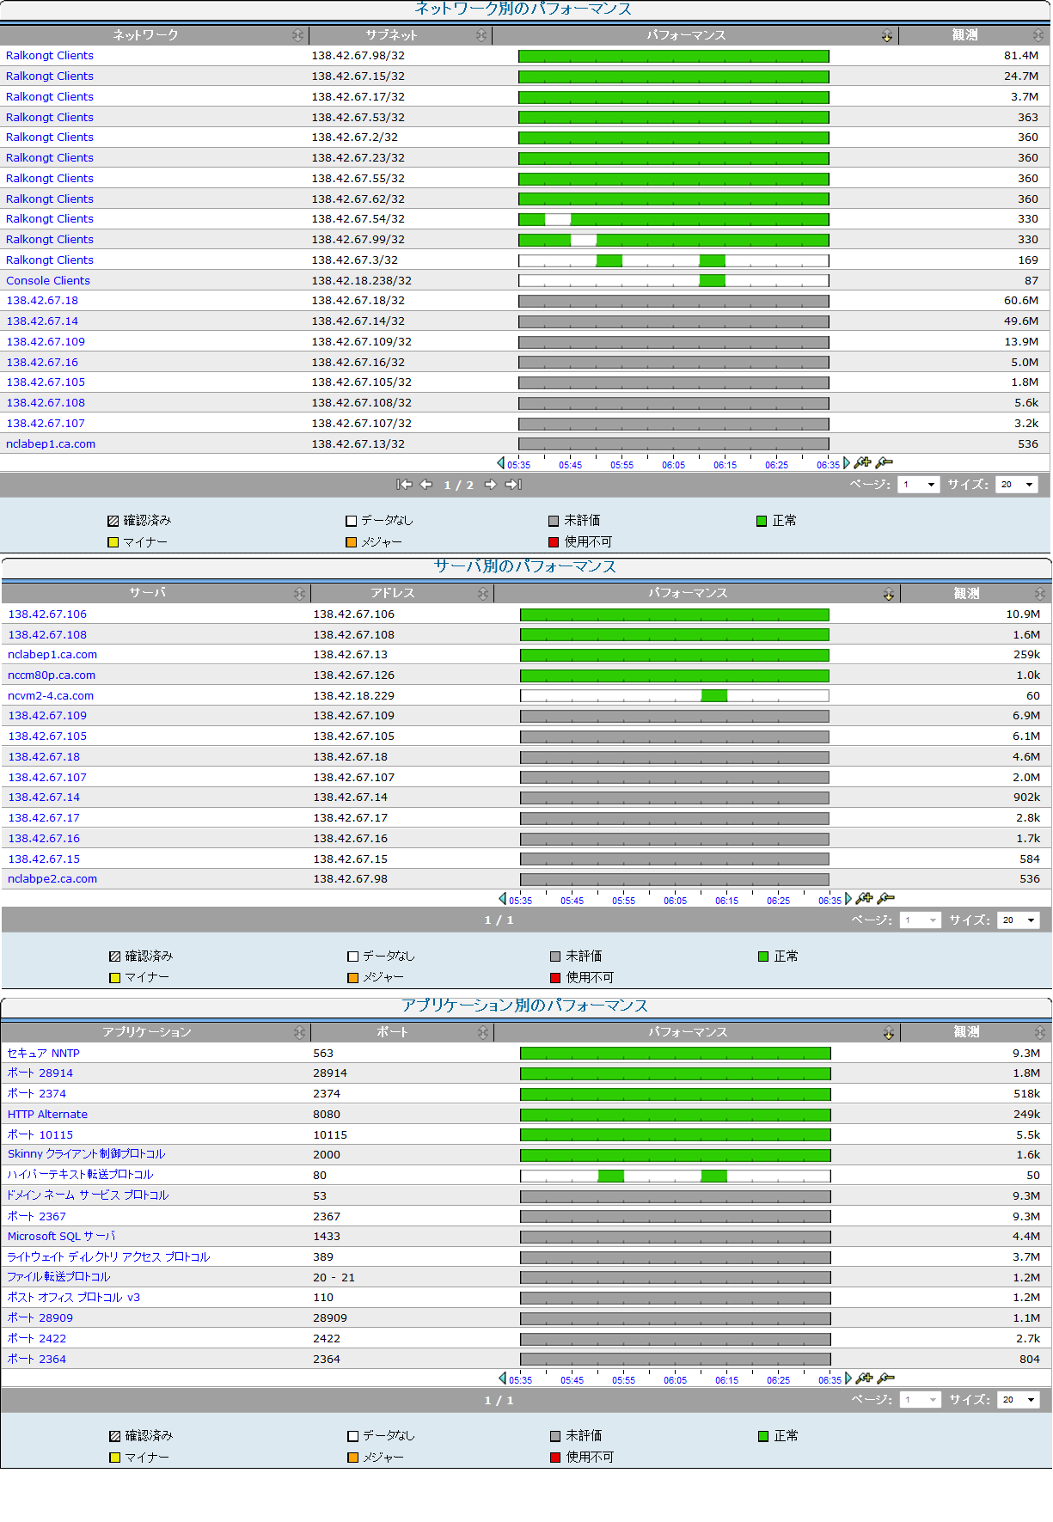Open application table サイズ dropdown
This screenshot has width=1053, height=1522.
click(x=1019, y=1400)
